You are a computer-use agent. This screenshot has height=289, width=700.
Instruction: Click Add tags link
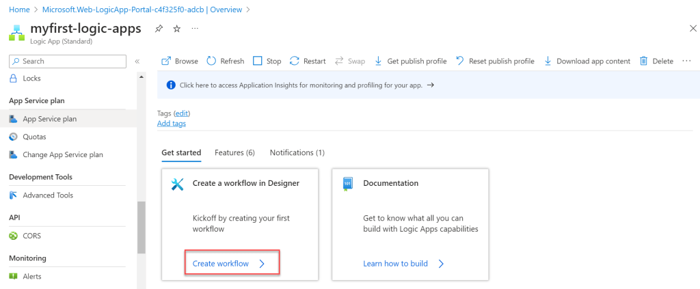172,124
